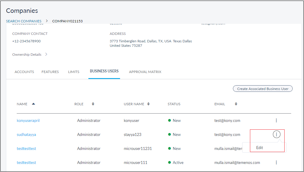Go to the Limits tab
This screenshot has width=304, height=172.
point(74,72)
